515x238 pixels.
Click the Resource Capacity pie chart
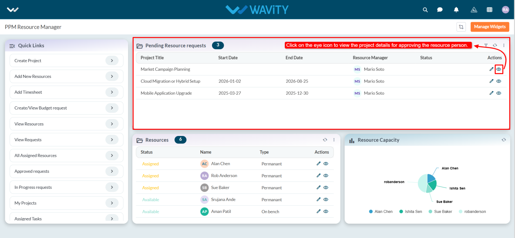click(x=427, y=183)
